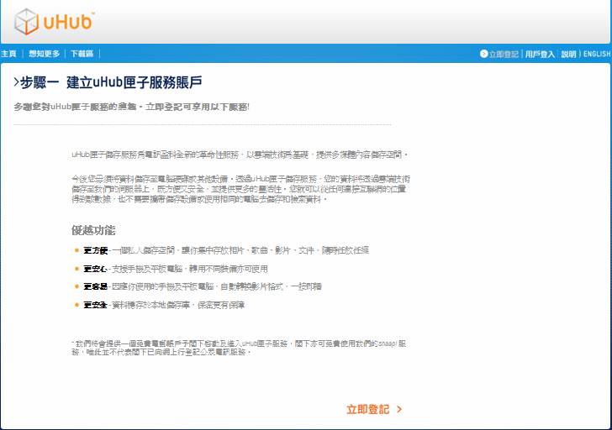Screen dimensions: 612x430
Task: Open the 立即登記 link in top bar
Action: pyautogui.click(x=504, y=54)
